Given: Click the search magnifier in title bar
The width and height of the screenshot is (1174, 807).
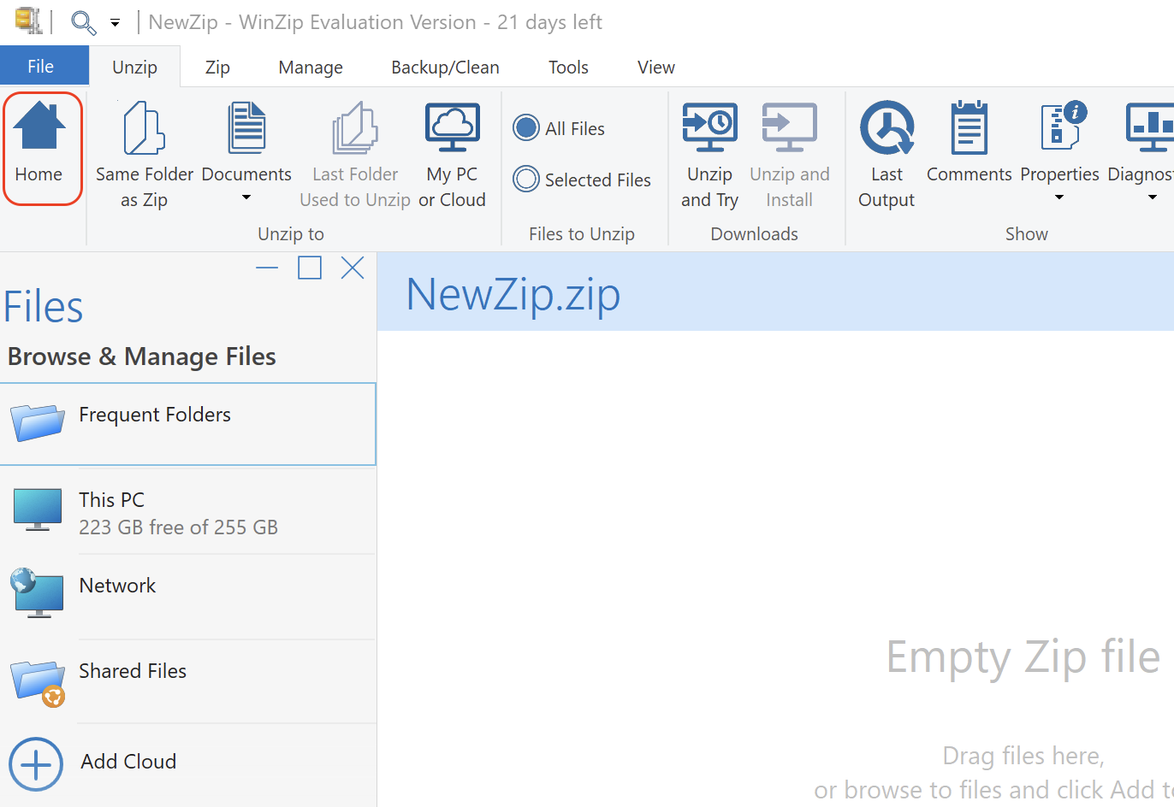Looking at the screenshot, I should (82, 22).
